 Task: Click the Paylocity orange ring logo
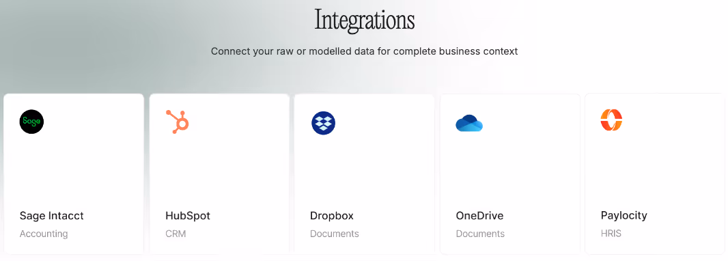coord(611,120)
